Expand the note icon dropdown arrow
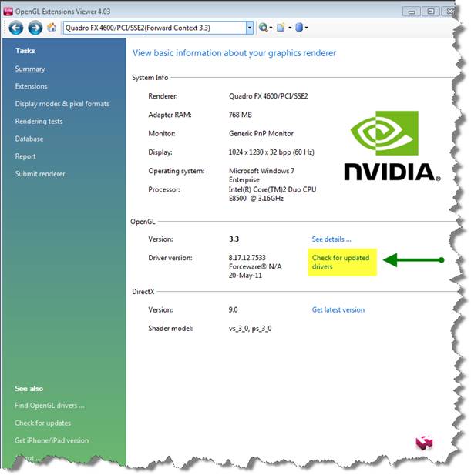 point(290,28)
